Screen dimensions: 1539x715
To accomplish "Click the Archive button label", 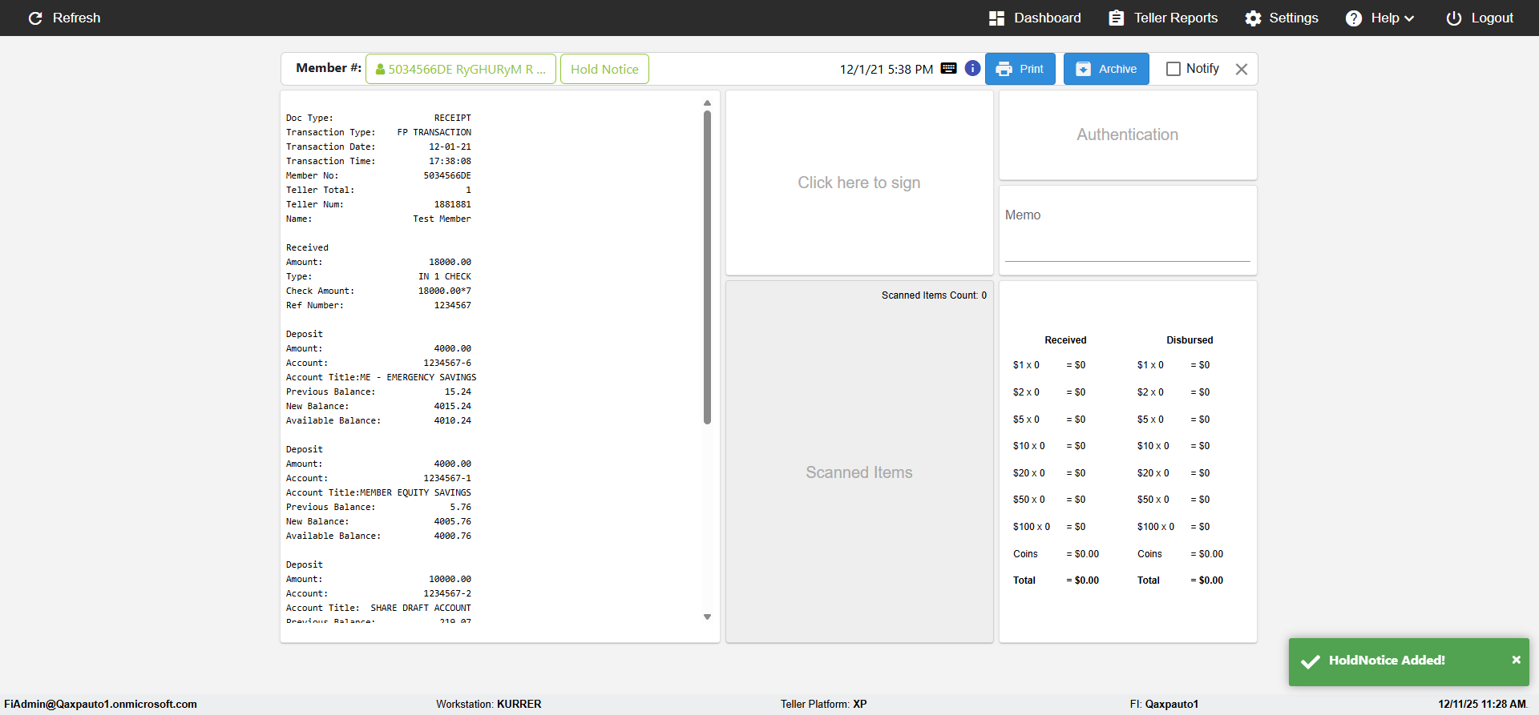I will [x=1117, y=69].
